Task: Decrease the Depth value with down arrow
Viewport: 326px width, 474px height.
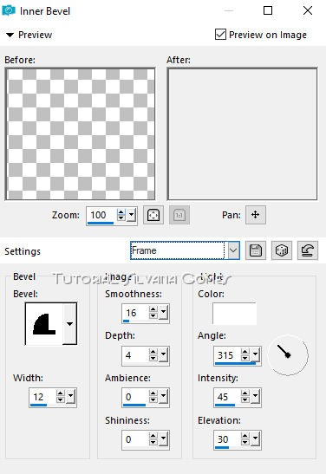Action: coord(153,358)
